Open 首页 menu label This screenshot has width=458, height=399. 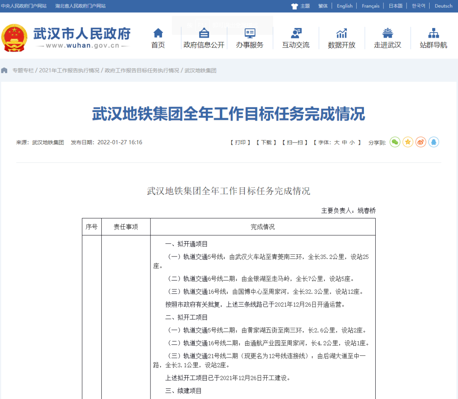[x=158, y=45]
